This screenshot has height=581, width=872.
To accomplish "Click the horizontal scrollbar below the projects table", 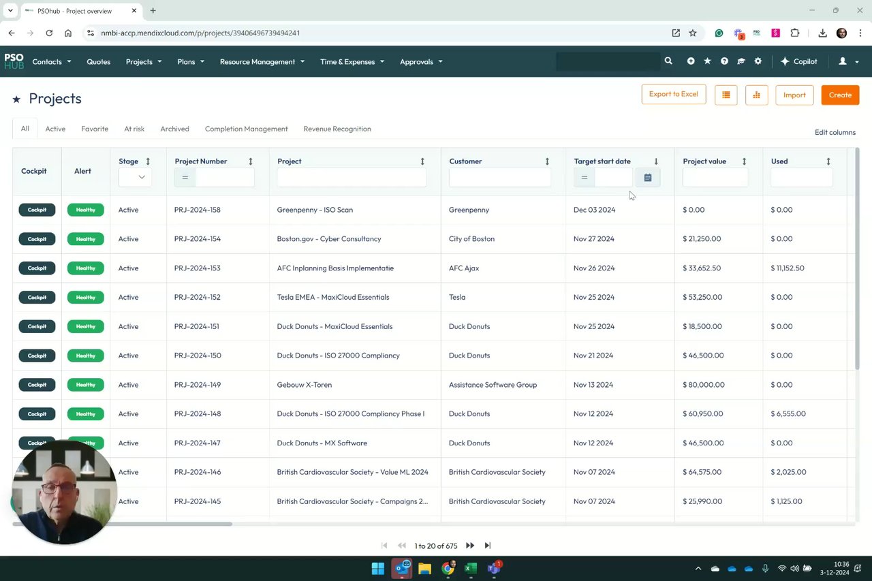I will 123,524.
